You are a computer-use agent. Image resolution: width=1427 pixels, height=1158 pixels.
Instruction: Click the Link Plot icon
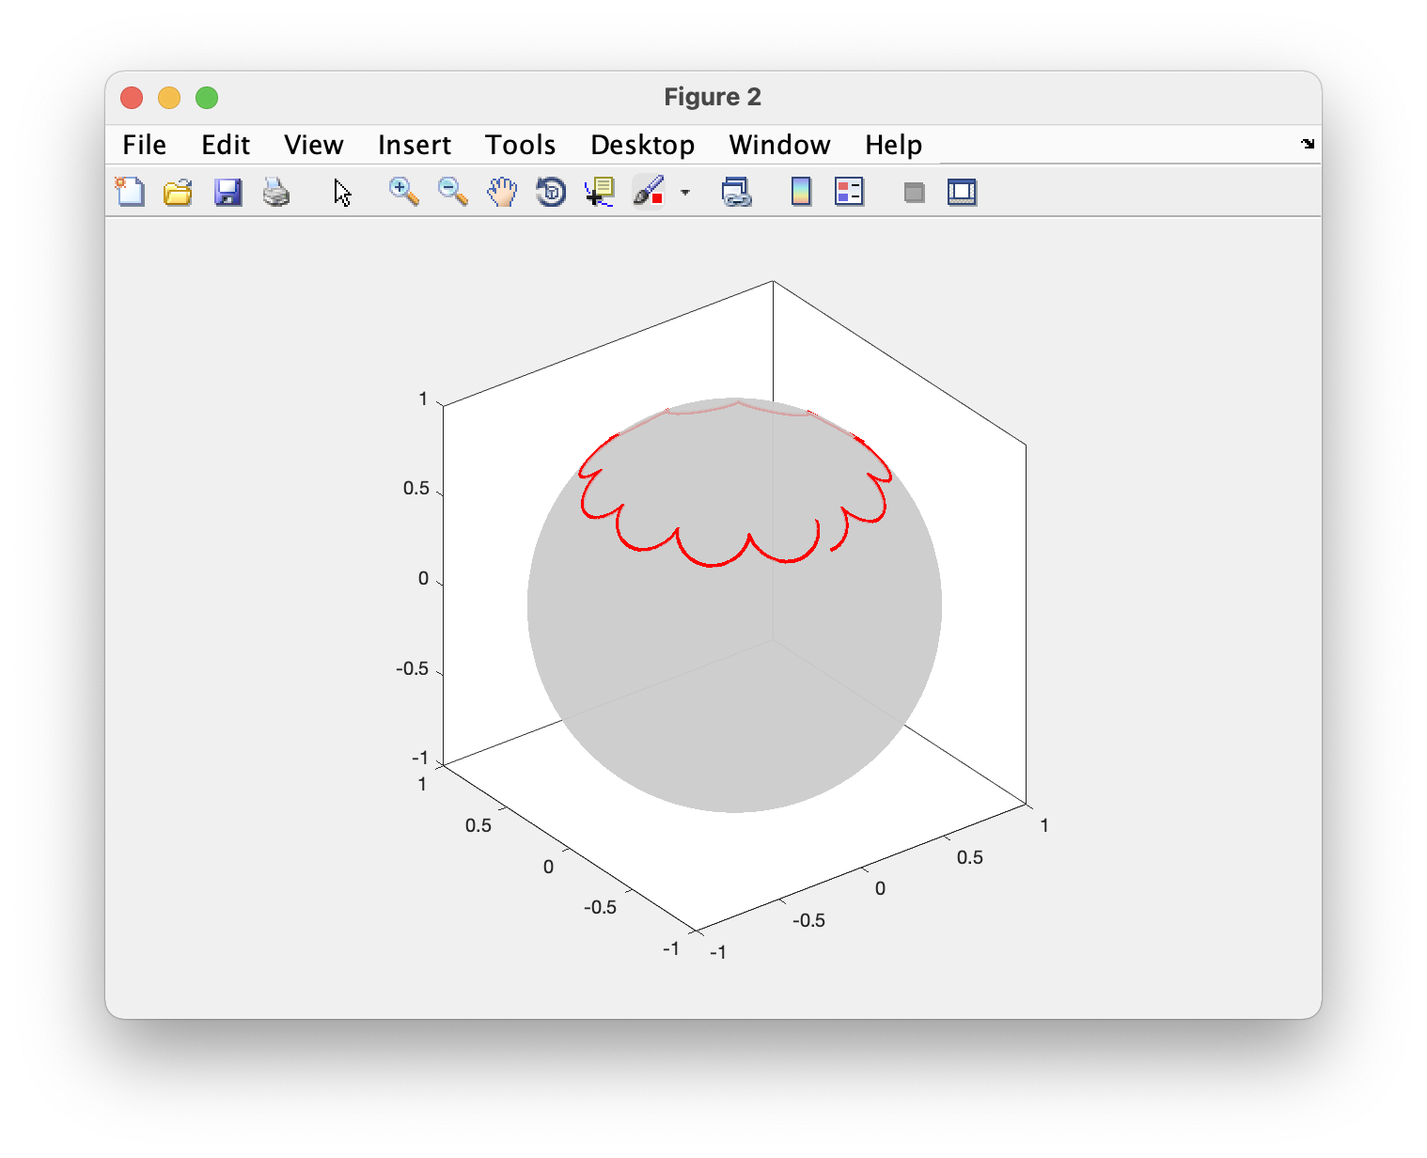click(x=736, y=192)
